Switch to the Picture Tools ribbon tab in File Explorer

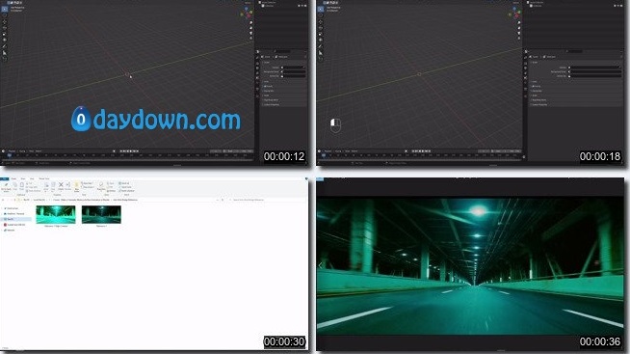click(x=44, y=178)
